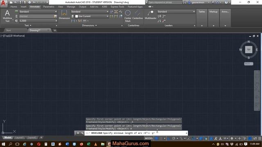Select the Center Mark tool
Image resolution: width=262 pixels, height=147 pixels.
coord(128,16)
